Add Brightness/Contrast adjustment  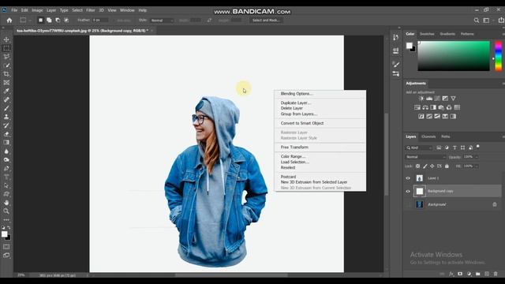point(421,99)
